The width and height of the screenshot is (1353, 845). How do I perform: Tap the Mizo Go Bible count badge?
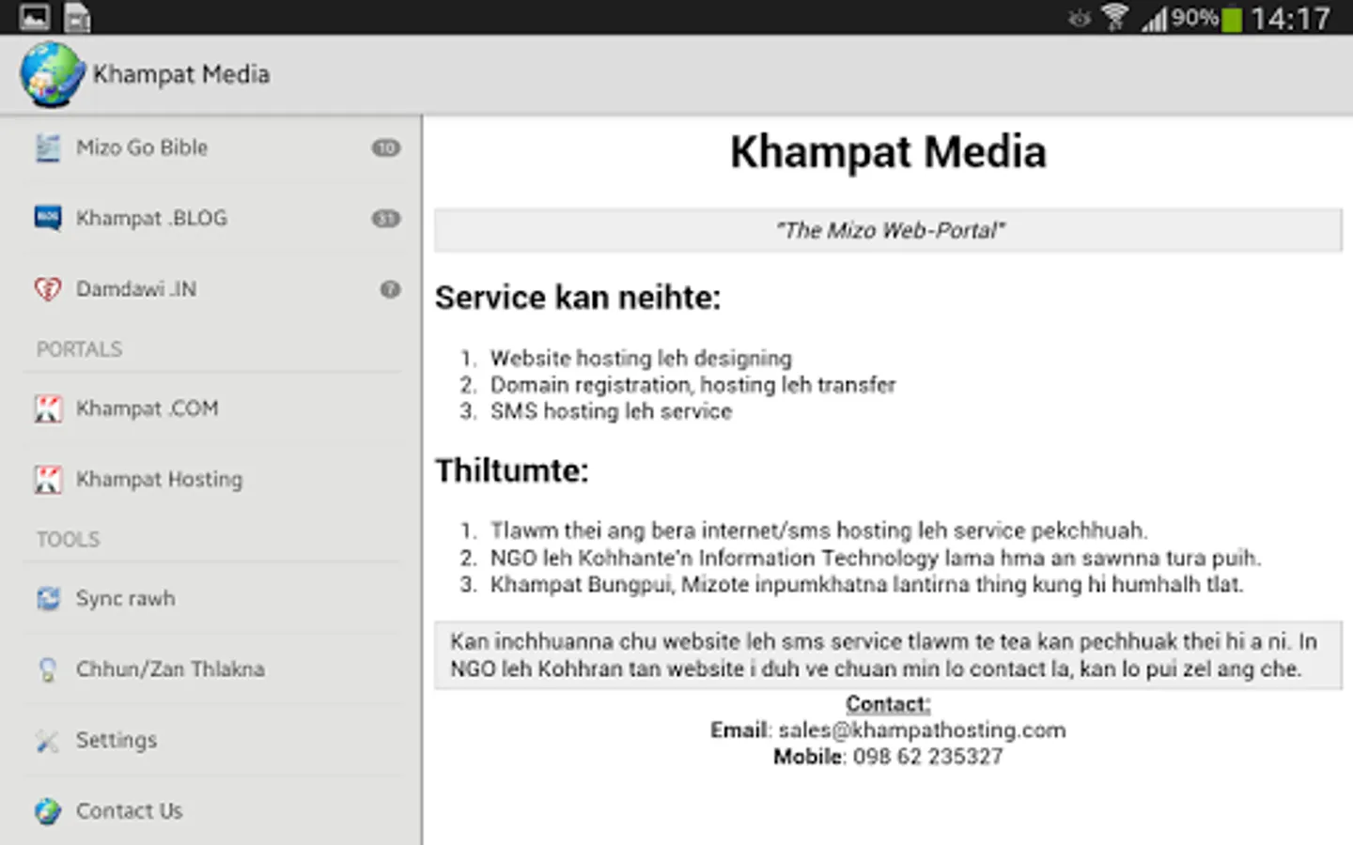(x=386, y=147)
